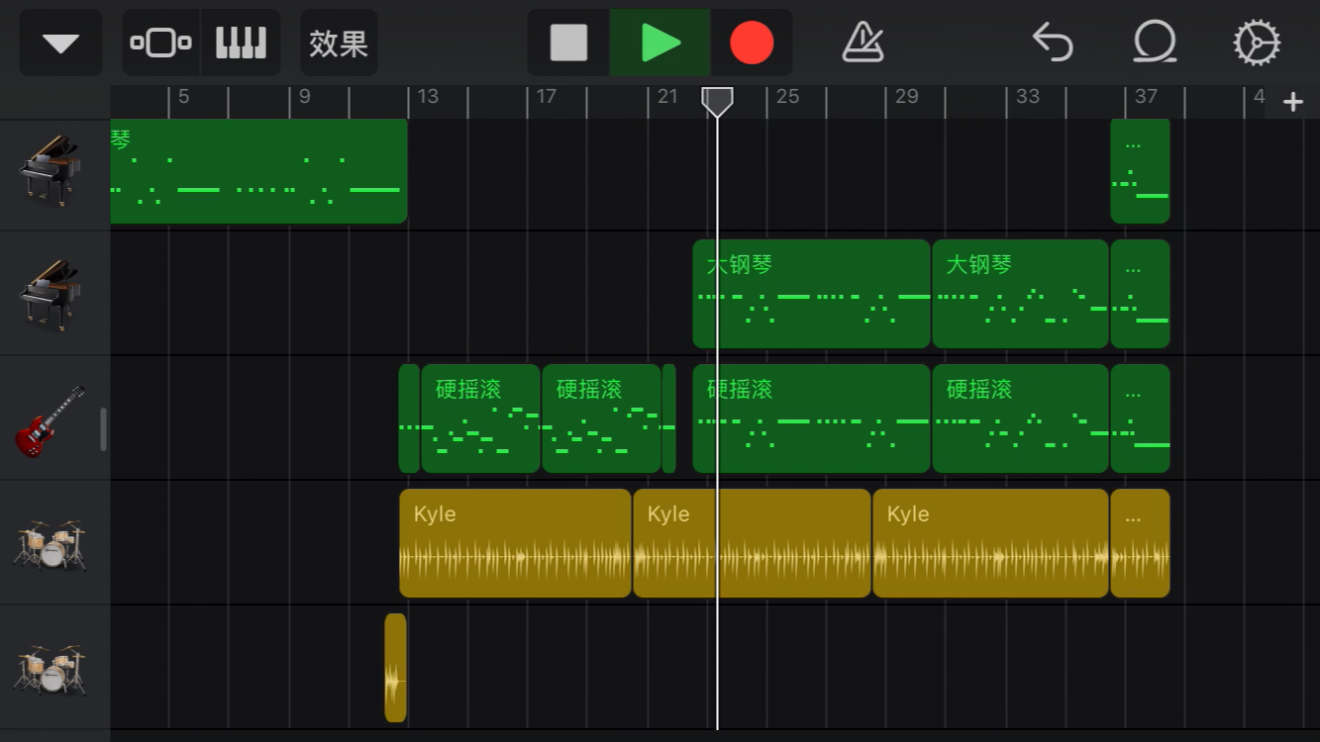Select the short Kyle region at bar 37
1320x742 pixels.
coord(1140,543)
